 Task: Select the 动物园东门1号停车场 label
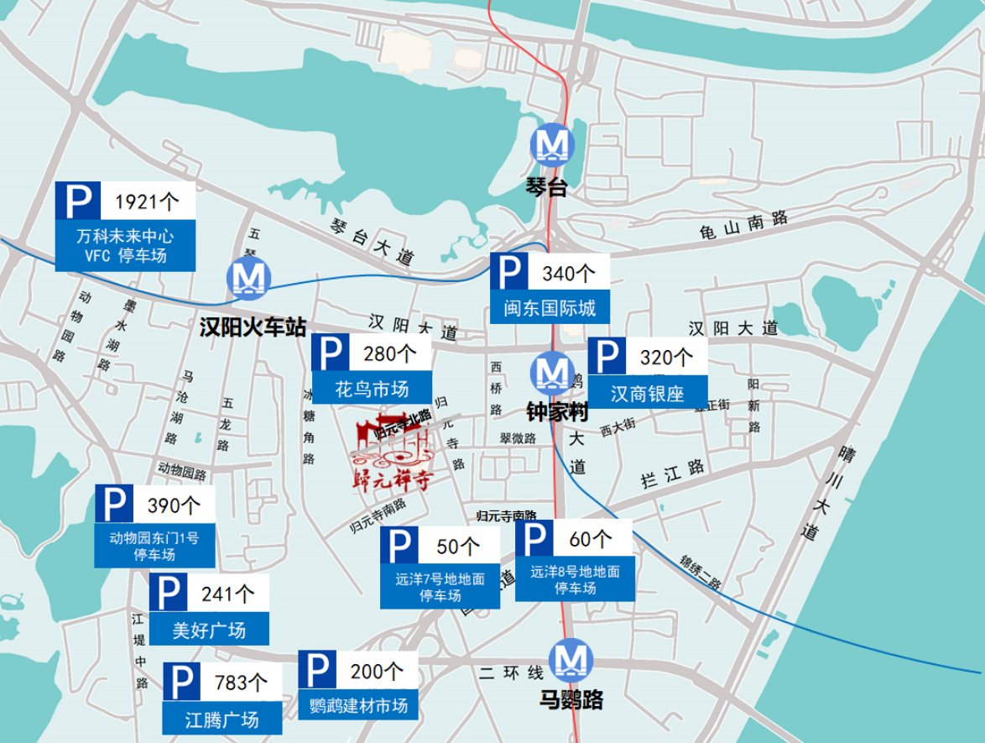pyautogui.click(x=154, y=546)
